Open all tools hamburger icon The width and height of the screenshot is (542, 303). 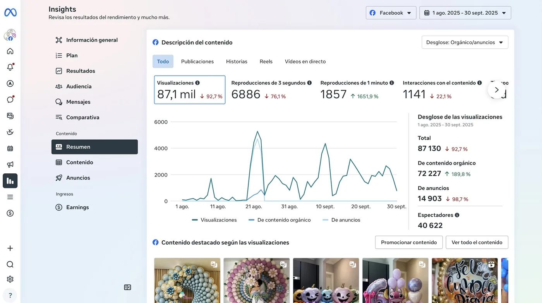10,197
